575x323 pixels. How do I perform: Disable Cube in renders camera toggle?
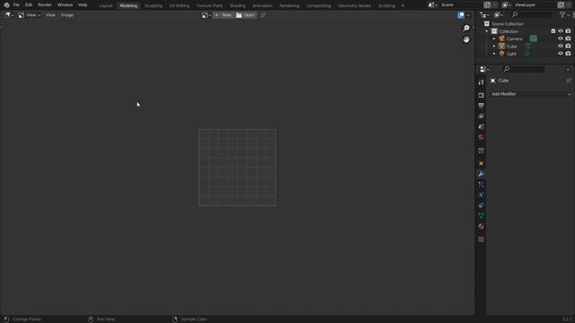568,46
